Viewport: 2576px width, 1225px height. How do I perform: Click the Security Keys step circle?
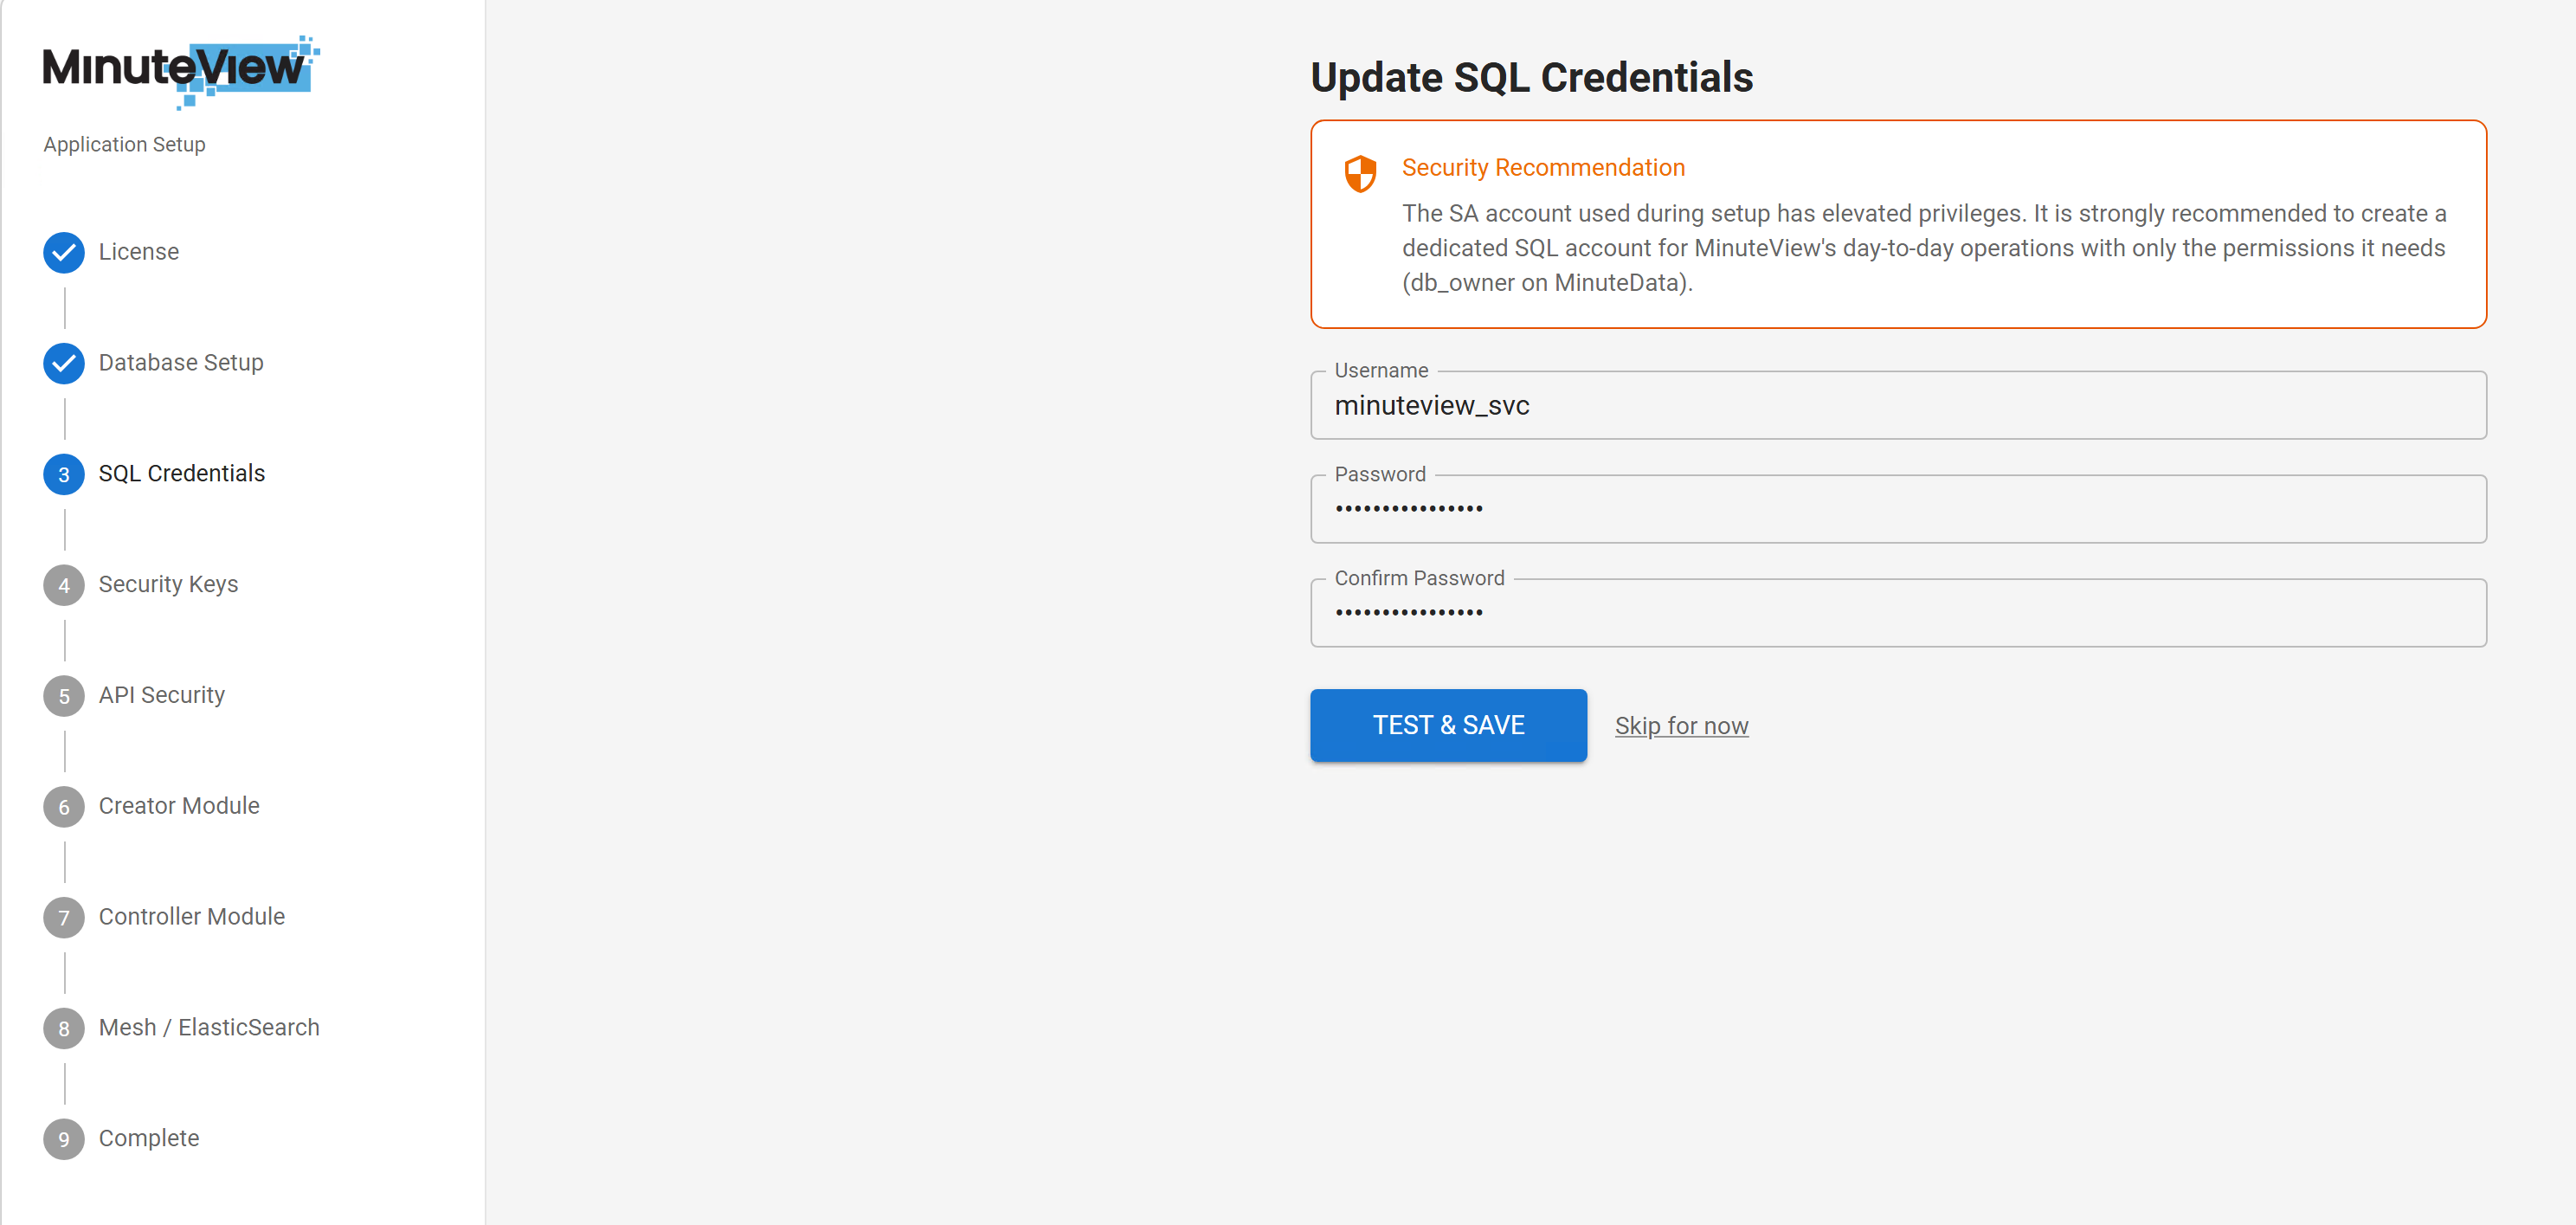tap(63, 585)
